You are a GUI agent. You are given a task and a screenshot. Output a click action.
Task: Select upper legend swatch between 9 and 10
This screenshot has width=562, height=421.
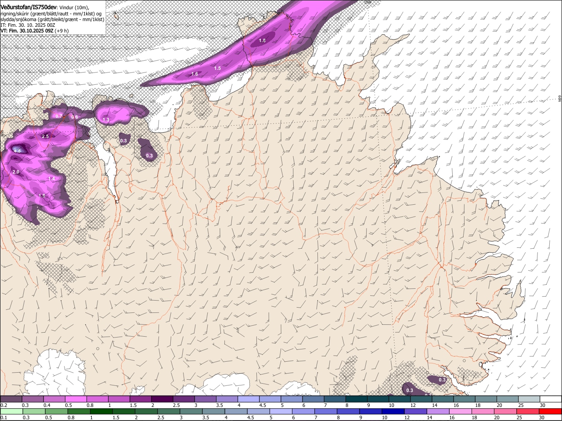(x=378, y=399)
